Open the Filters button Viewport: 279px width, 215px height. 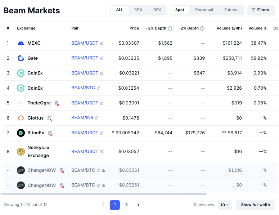(x=261, y=10)
